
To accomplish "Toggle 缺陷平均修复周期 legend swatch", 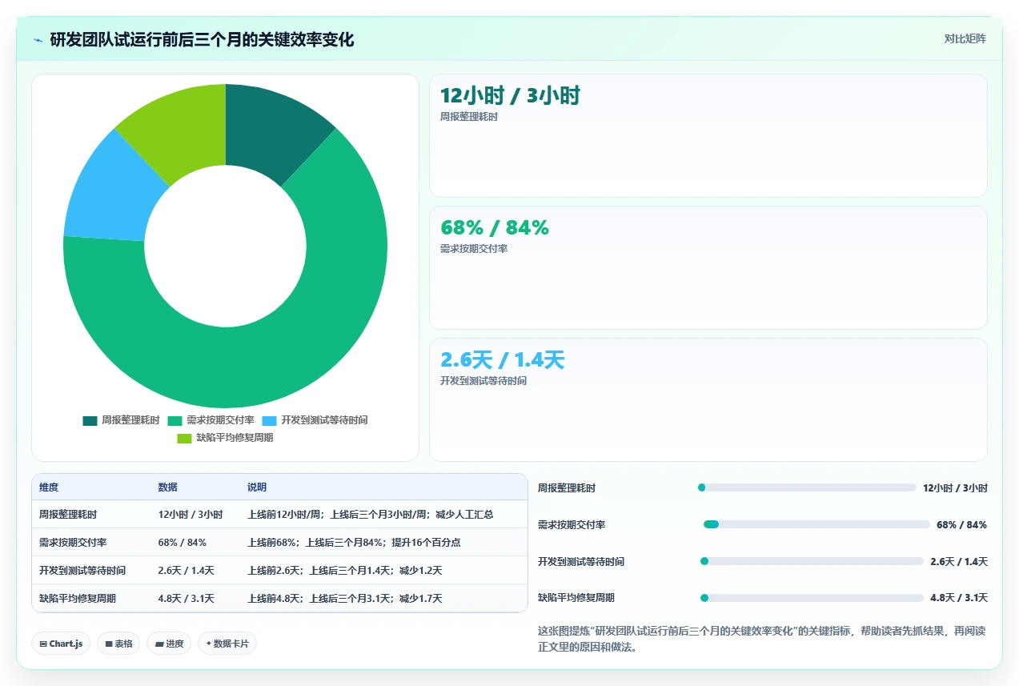I will click(x=184, y=438).
